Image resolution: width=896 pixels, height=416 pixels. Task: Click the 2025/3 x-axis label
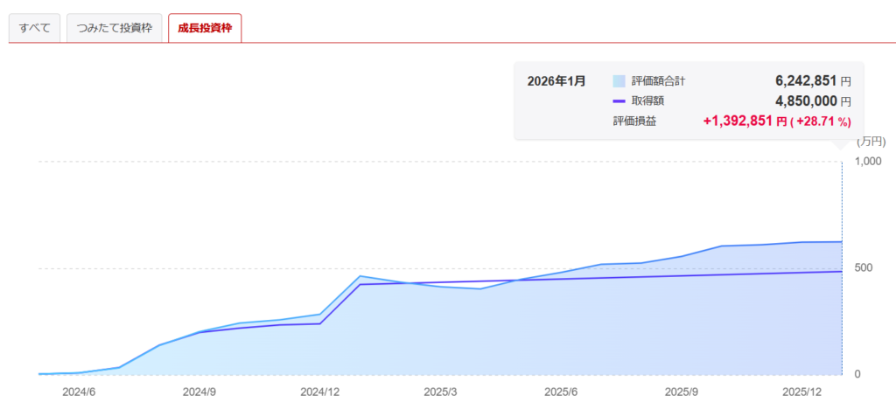[441, 392]
